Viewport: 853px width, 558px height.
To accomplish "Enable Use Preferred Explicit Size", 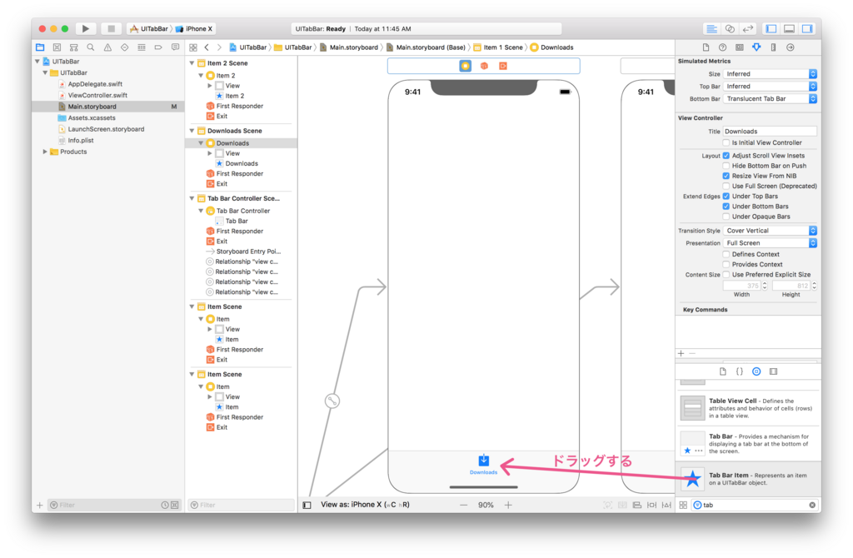I will [726, 275].
